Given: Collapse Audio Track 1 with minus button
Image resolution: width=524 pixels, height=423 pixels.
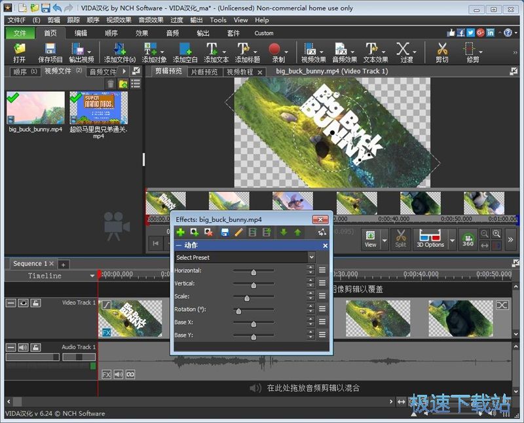Looking at the screenshot, I should (x=11, y=348).
